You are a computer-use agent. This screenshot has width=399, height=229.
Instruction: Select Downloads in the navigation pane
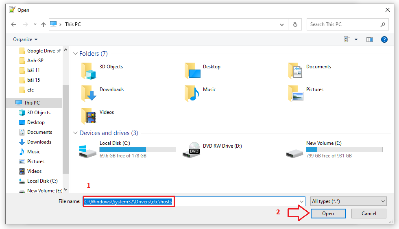(x=39, y=142)
